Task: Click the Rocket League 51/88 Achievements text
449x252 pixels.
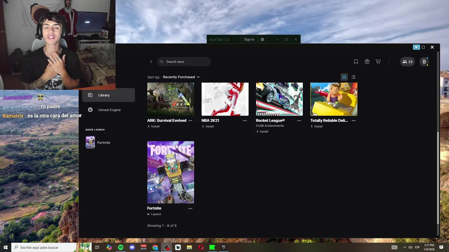Action: (270, 126)
